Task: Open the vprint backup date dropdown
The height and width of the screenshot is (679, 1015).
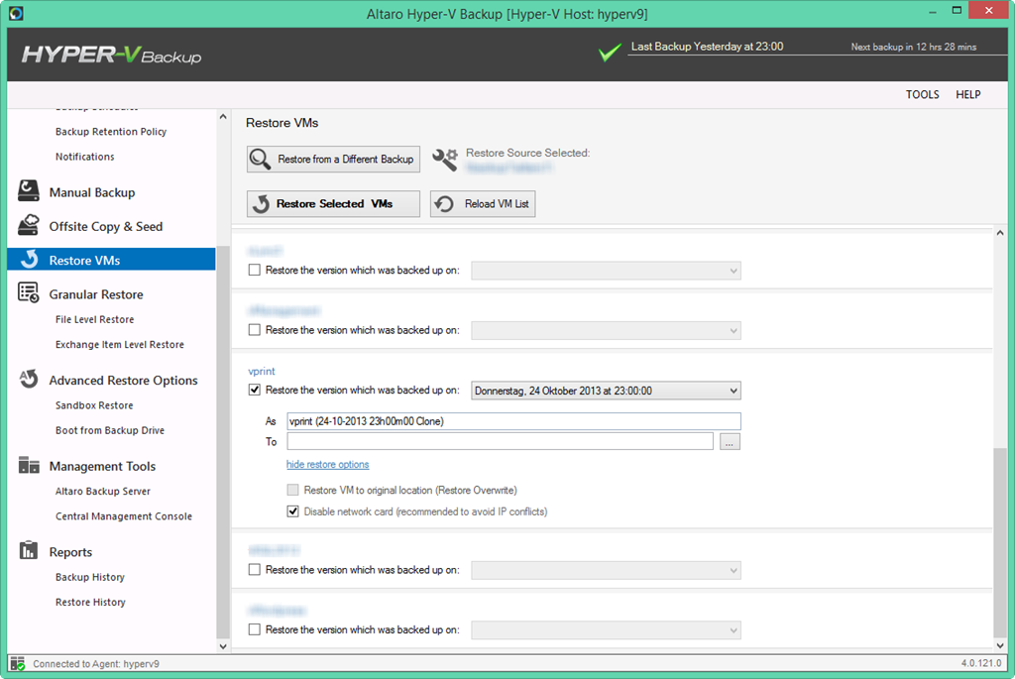Action: point(606,391)
